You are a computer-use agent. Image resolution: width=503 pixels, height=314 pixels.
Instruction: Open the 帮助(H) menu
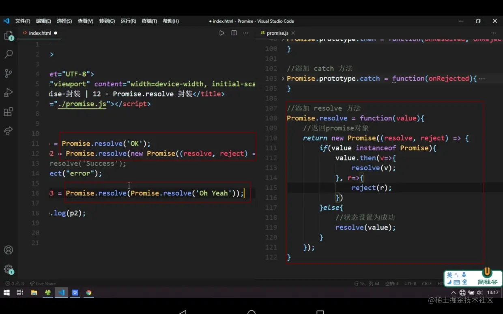171,21
